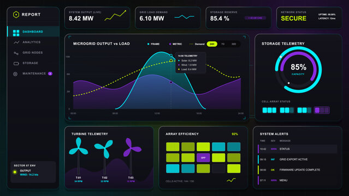
Task: Click the 8.42 MW system output value
Action: pyautogui.click(x=81, y=19)
